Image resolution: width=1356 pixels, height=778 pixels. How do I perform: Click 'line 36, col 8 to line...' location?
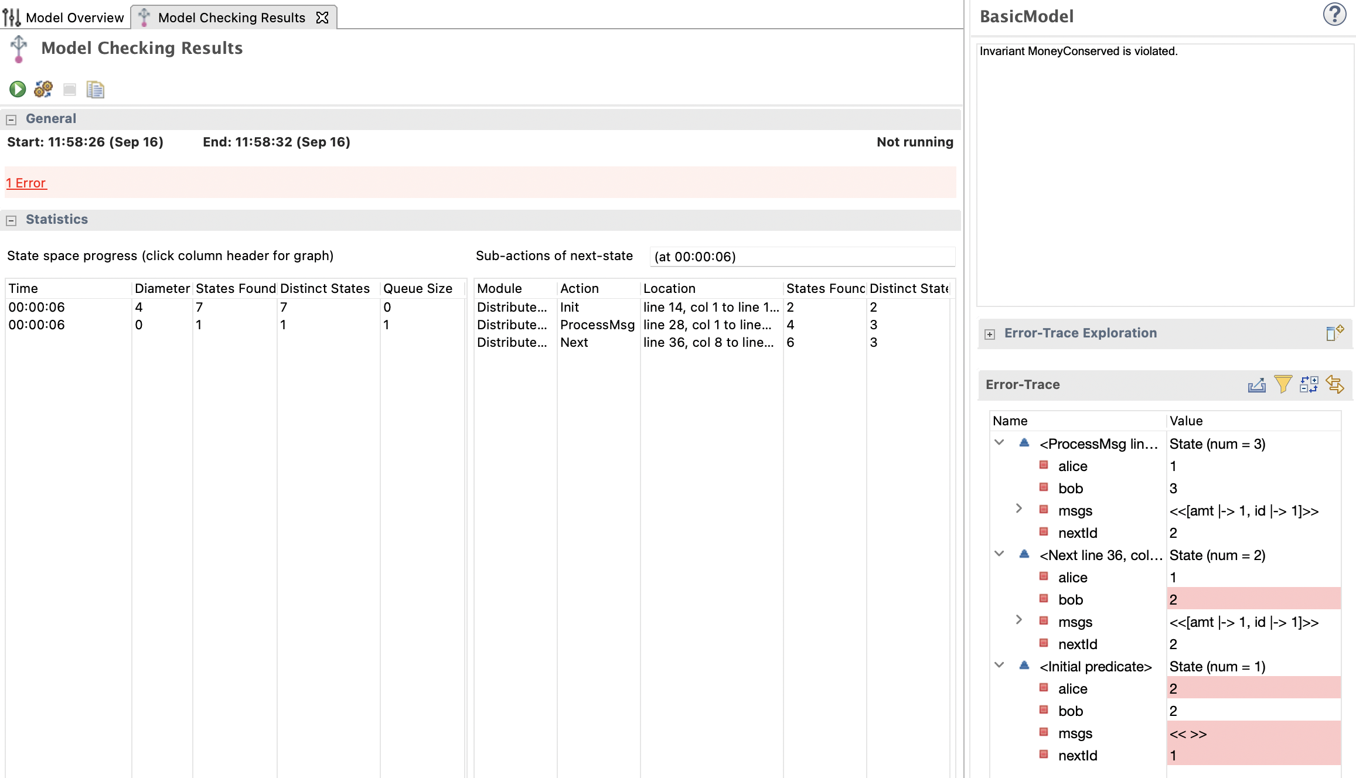[708, 342]
